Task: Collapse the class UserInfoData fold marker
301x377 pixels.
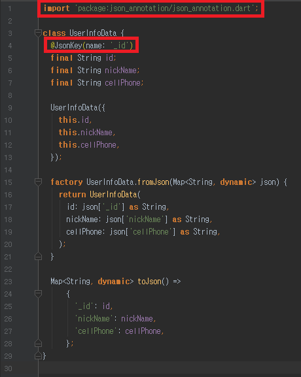Action: pyautogui.click(x=38, y=33)
